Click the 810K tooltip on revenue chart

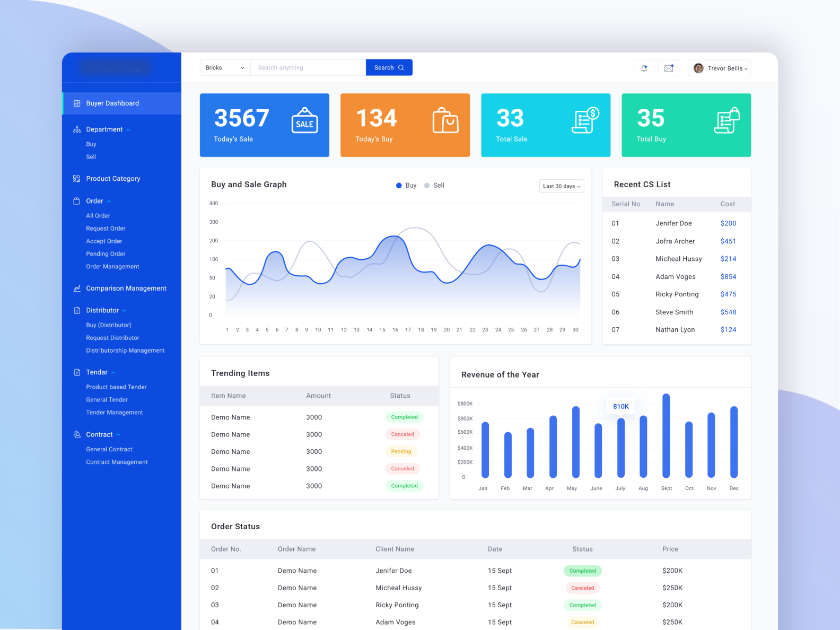pyautogui.click(x=621, y=407)
